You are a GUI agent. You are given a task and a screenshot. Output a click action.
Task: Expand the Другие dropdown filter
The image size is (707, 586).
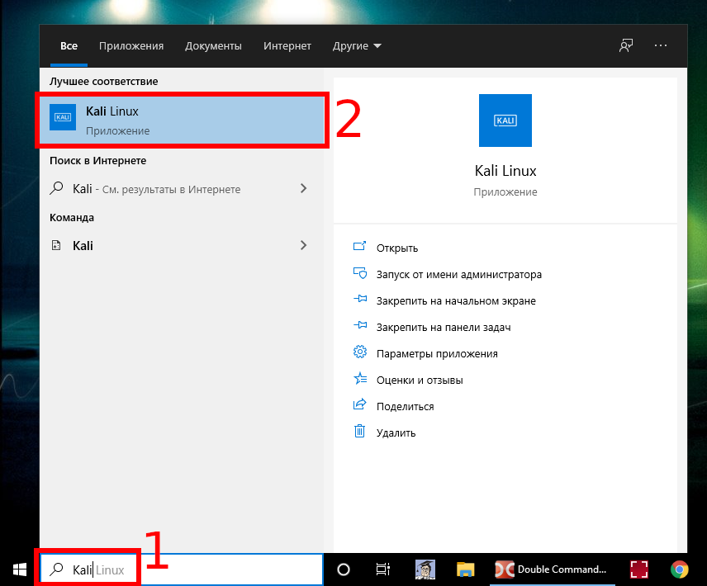[357, 46]
